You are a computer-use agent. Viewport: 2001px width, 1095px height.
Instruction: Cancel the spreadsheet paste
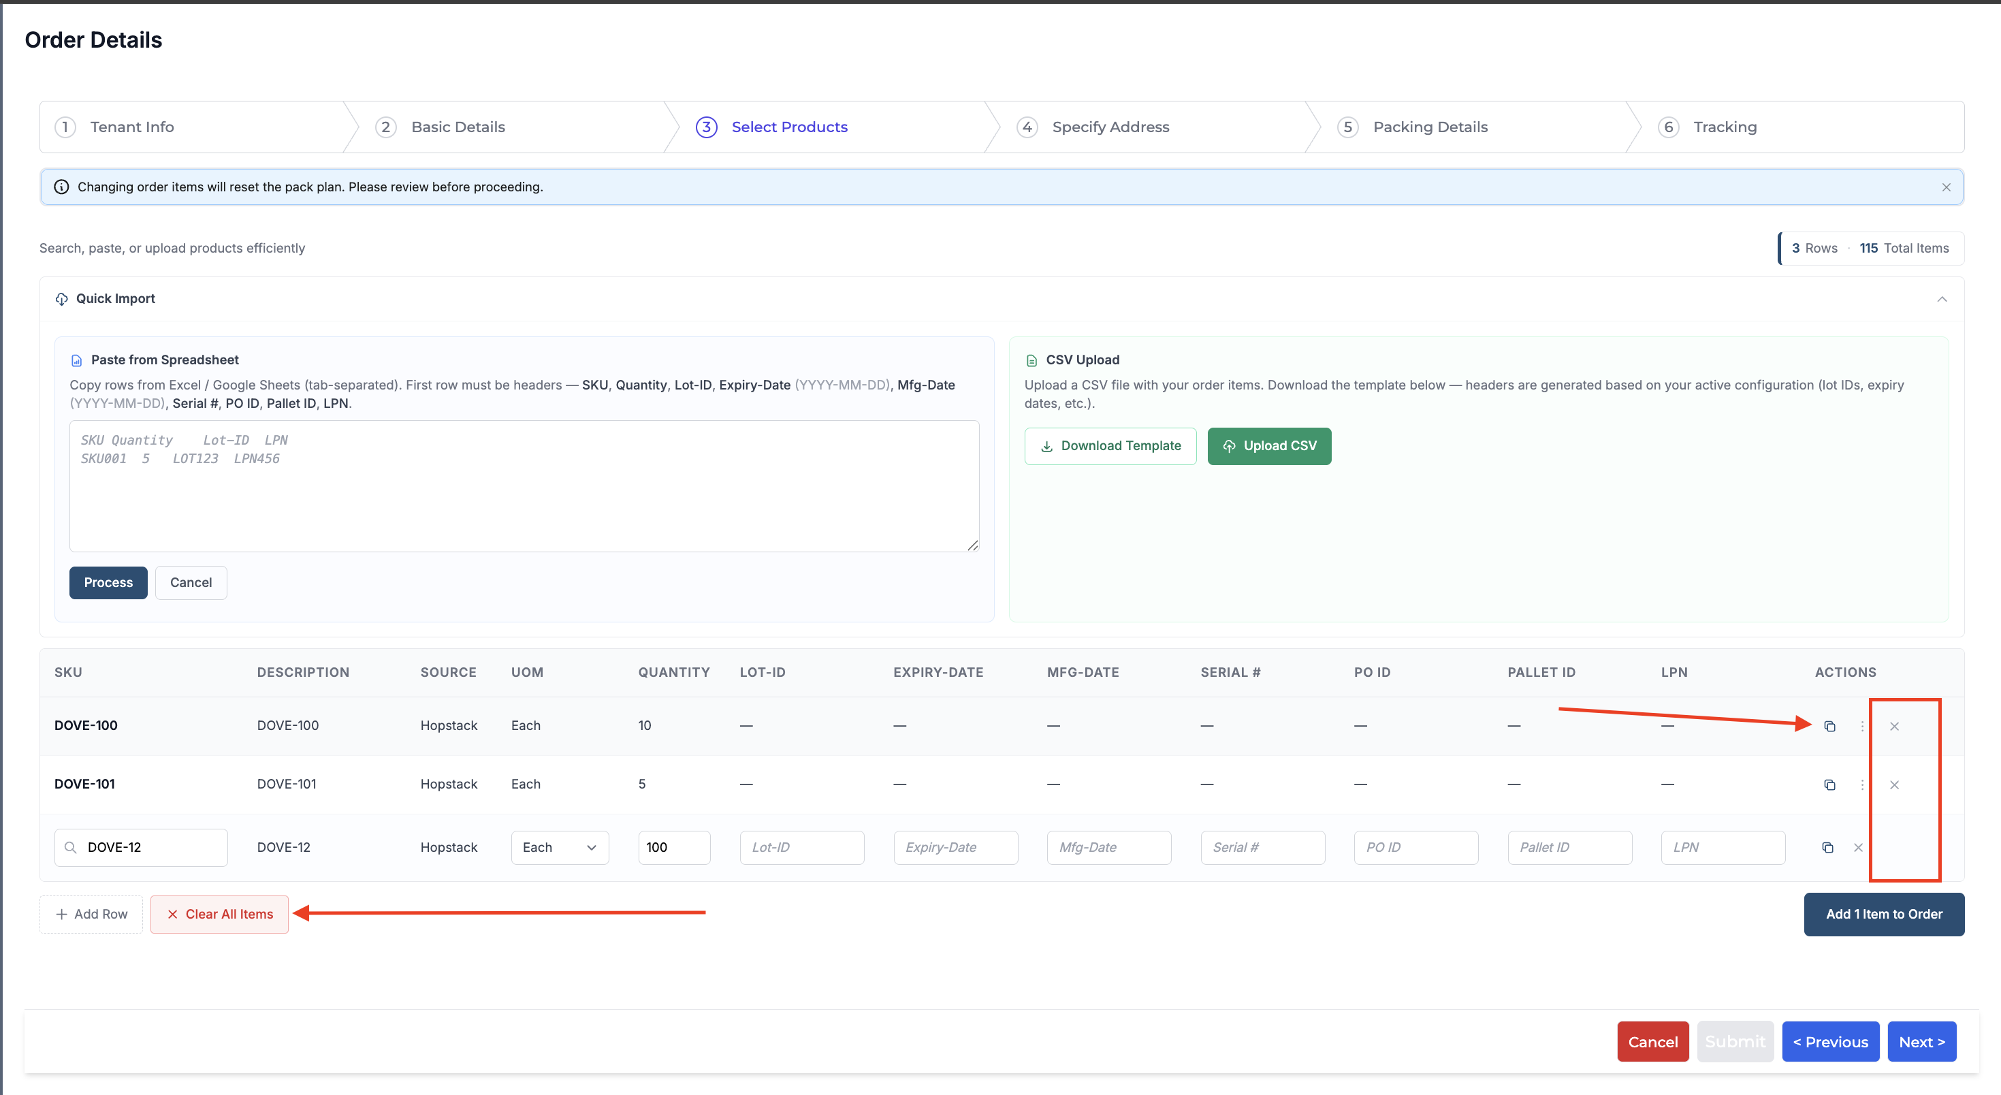pos(191,583)
